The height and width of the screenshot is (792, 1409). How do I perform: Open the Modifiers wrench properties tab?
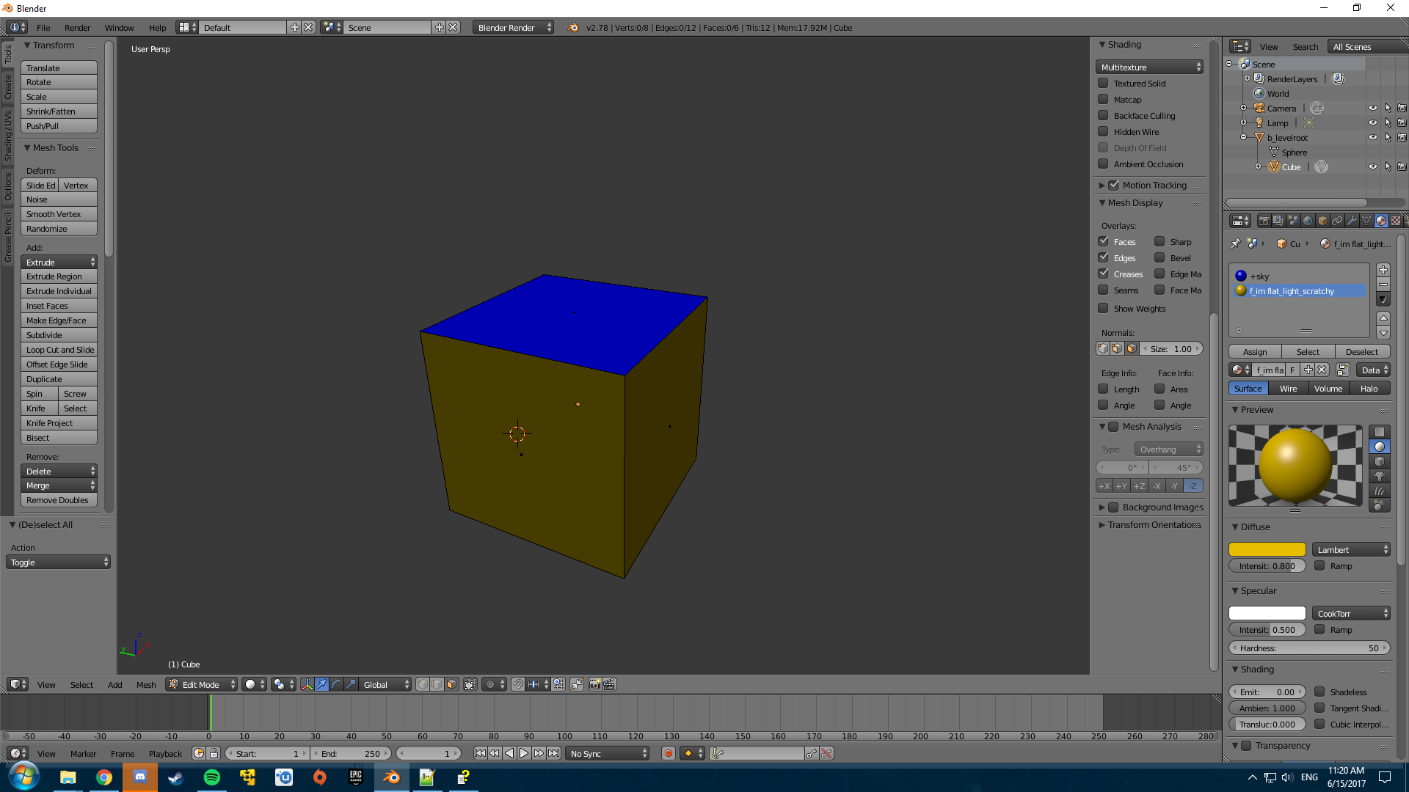pyautogui.click(x=1352, y=221)
